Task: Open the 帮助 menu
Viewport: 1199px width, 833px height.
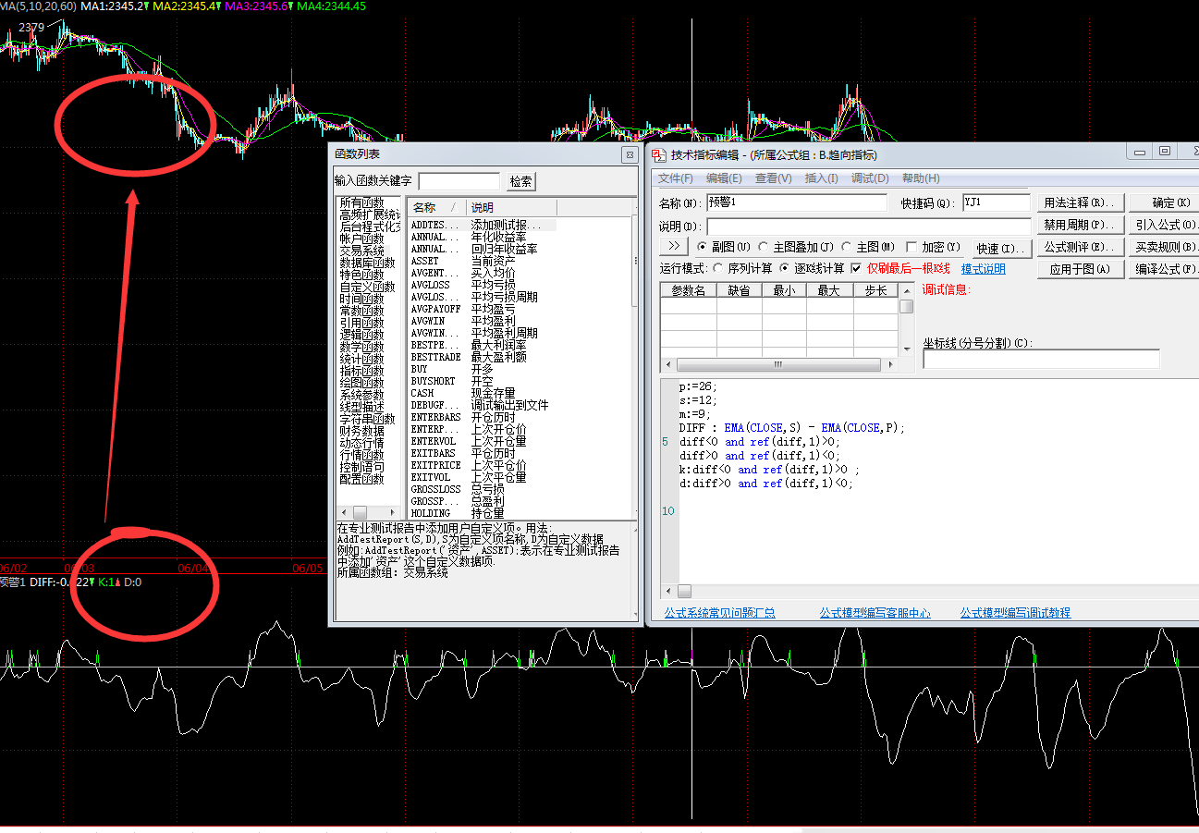Action: point(921,178)
